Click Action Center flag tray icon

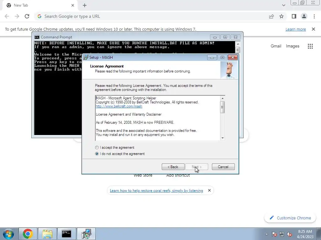(x=274, y=234)
